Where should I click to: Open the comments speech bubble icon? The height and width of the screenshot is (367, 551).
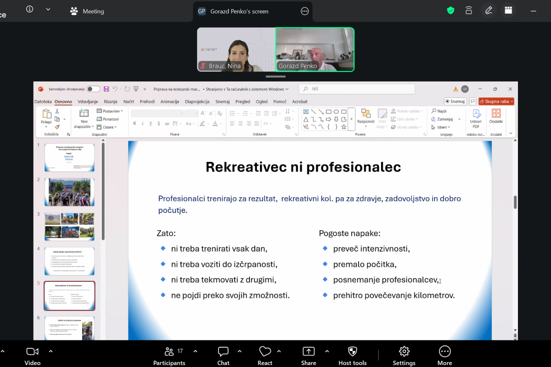(472, 101)
